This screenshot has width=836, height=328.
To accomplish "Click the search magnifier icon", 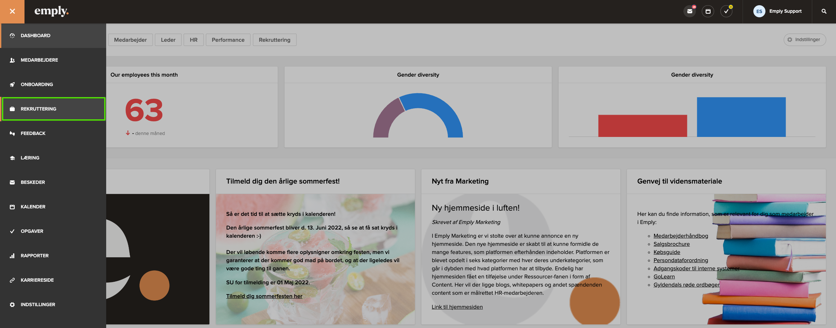I will tap(824, 11).
